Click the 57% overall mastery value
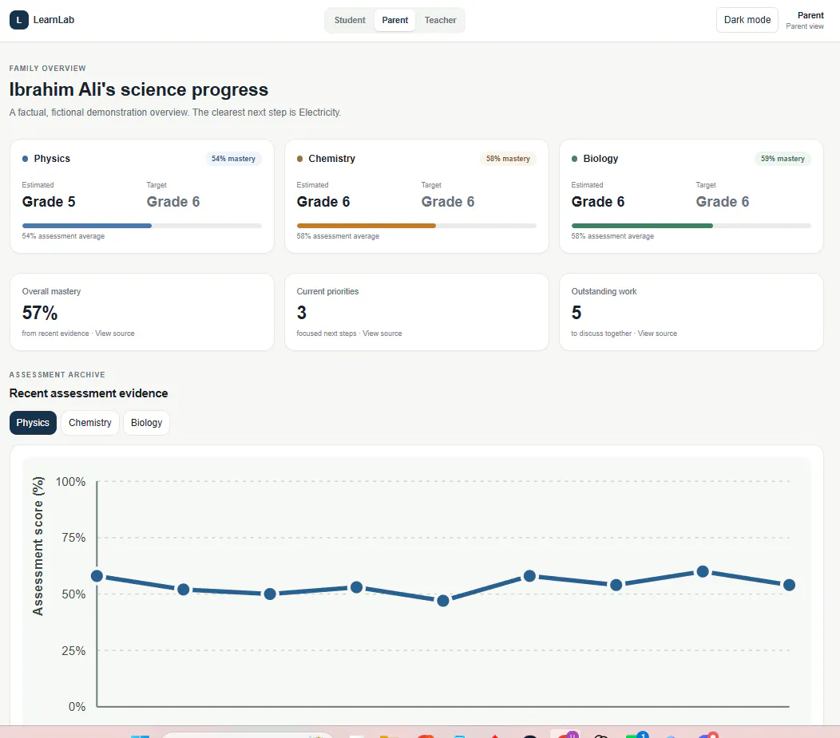The image size is (840, 738). pyautogui.click(x=40, y=313)
